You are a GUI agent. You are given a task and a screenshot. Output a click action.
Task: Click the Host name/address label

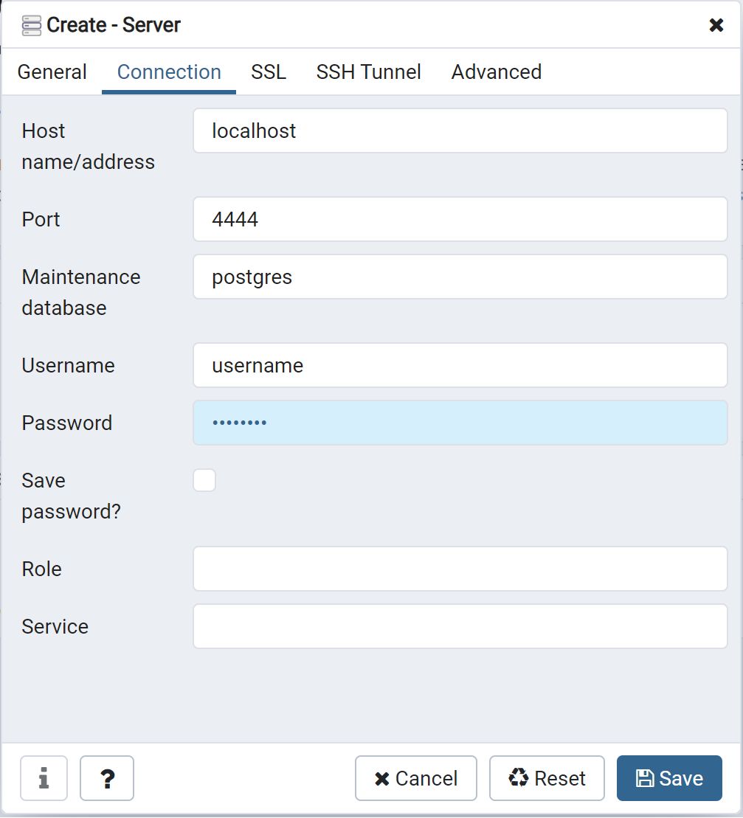point(89,146)
